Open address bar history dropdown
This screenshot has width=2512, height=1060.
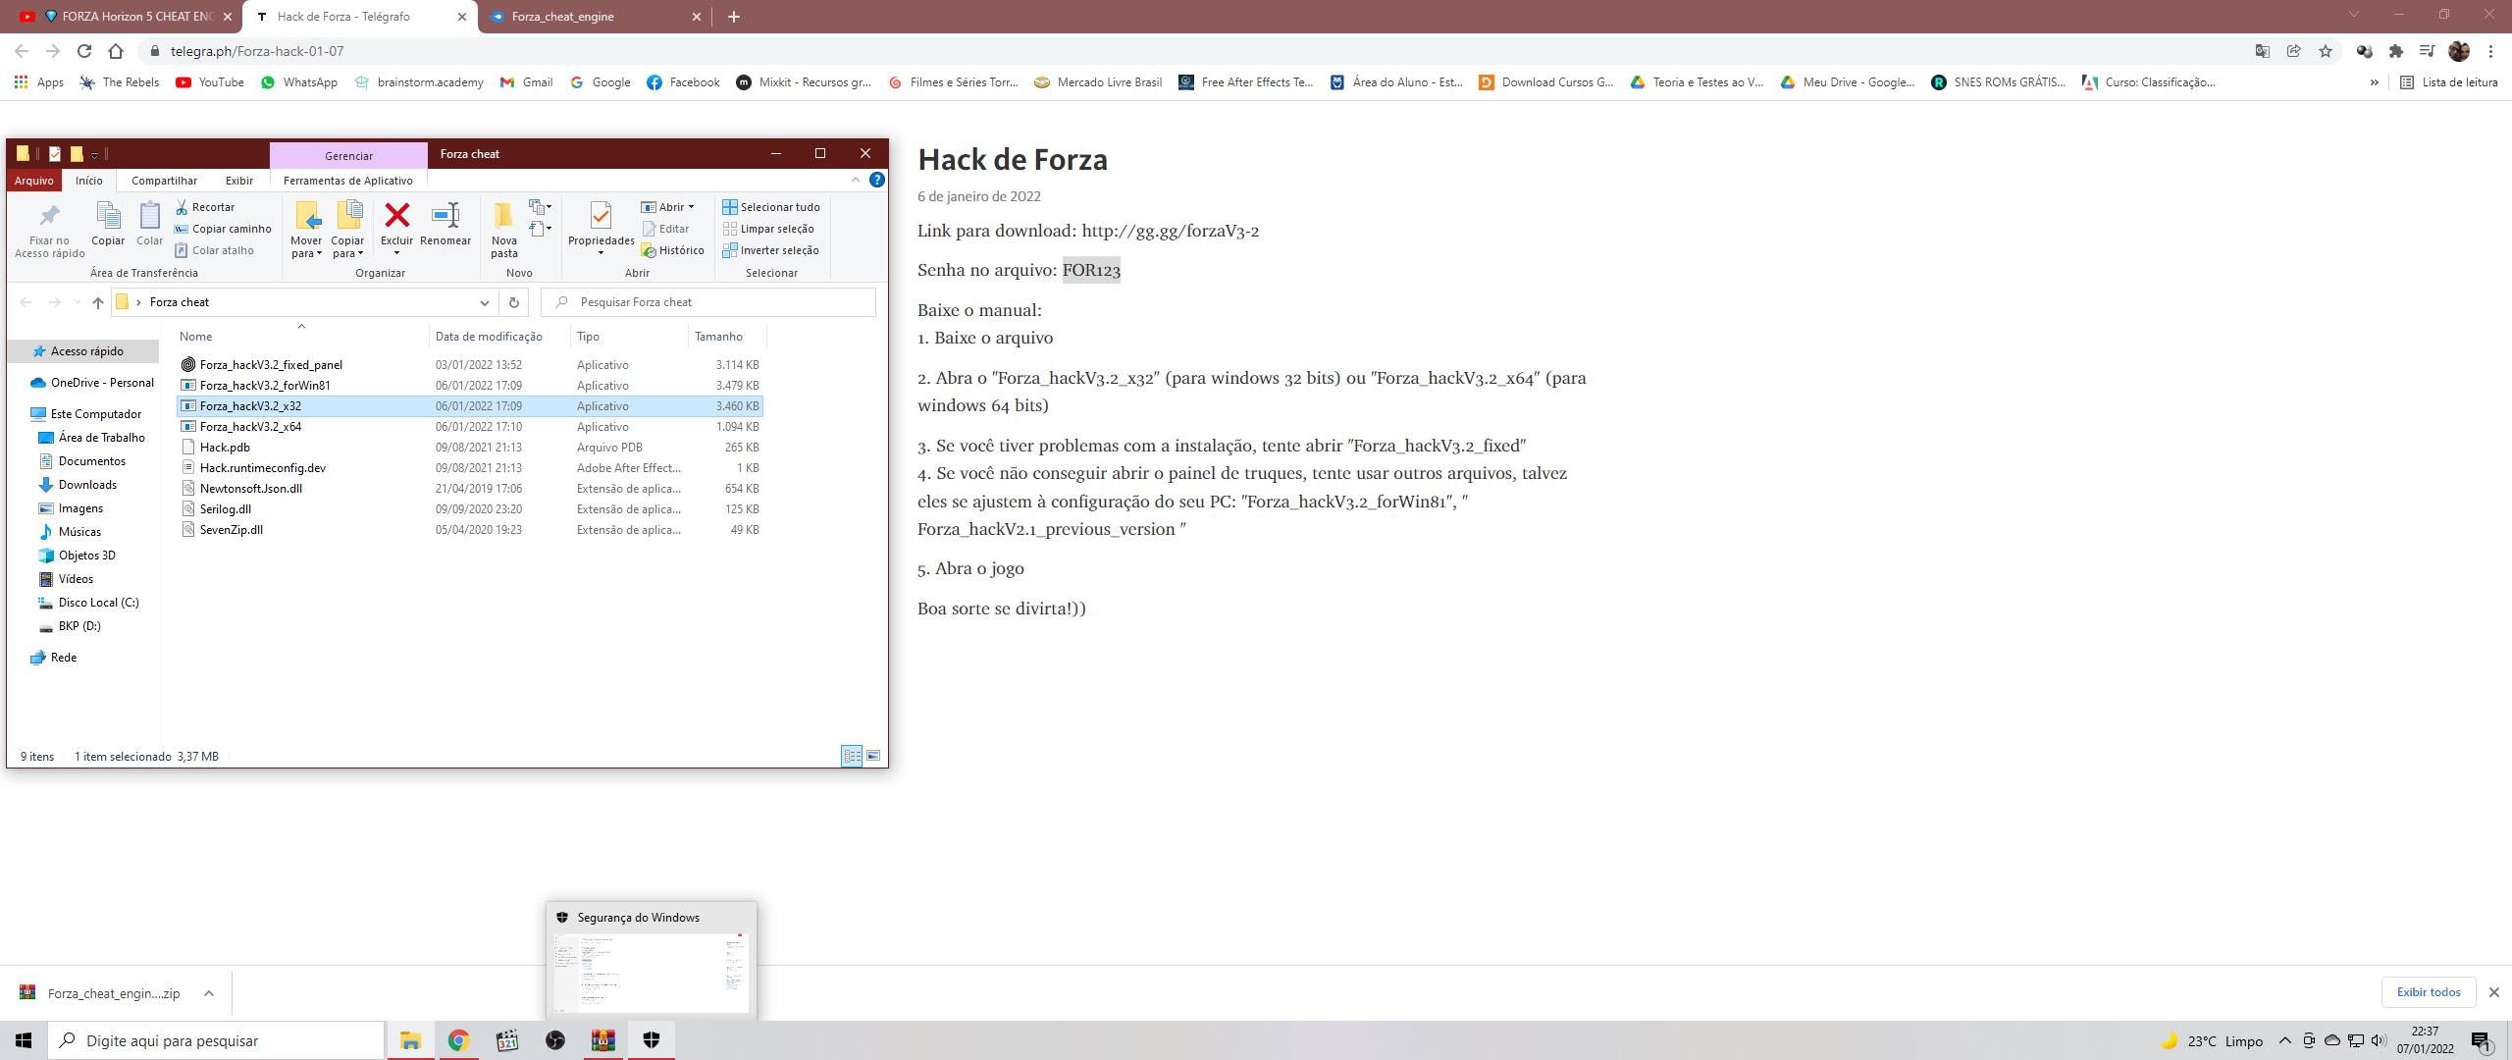click(484, 302)
